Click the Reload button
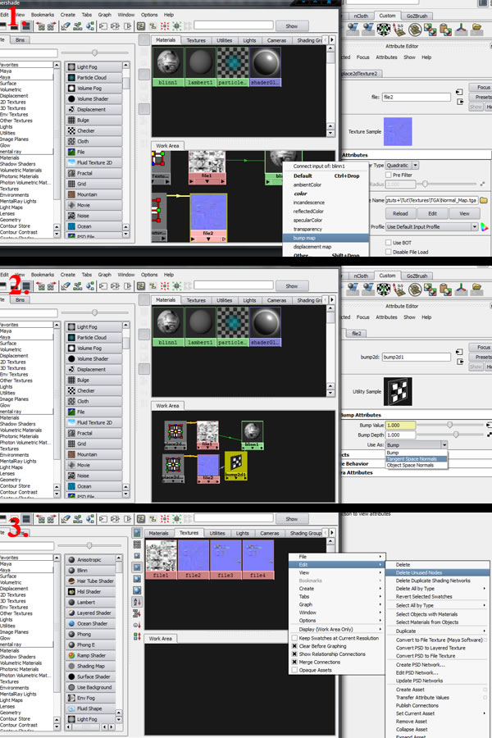Image resolution: width=492 pixels, height=738 pixels. 400,214
